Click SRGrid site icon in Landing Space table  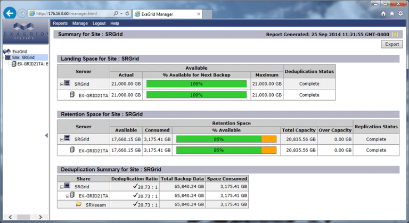click(x=67, y=83)
